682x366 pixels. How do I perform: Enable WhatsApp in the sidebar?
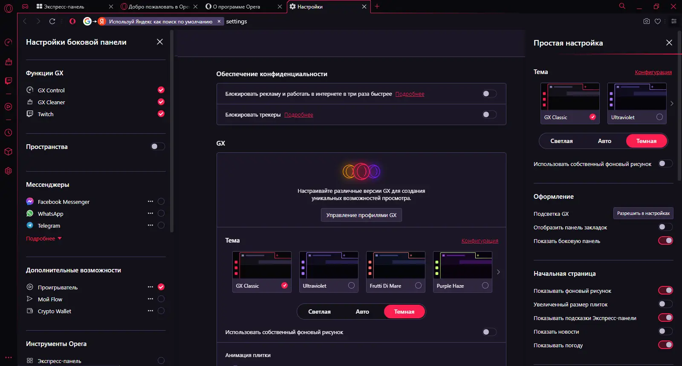point(161,213)
